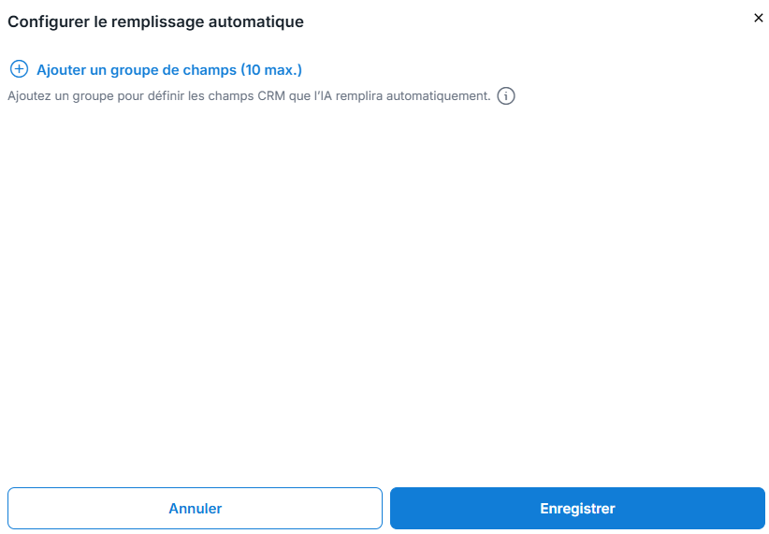769x534 pixels.
Task: Close the dialog with the X icon
Action: (x=758, y=18)
